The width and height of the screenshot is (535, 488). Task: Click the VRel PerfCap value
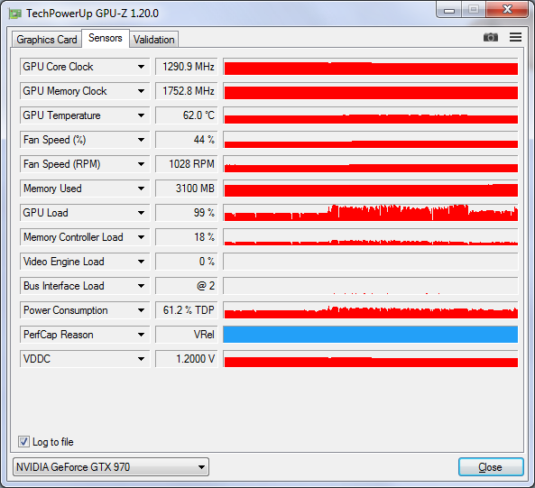coord(186,335)
